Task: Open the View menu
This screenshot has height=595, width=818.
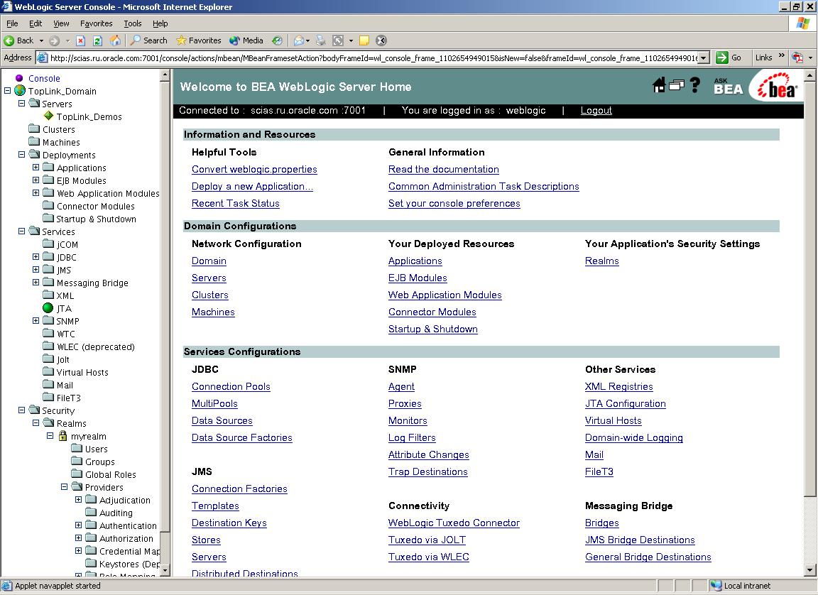Action: pyautogui.click(x=61, y=23)
